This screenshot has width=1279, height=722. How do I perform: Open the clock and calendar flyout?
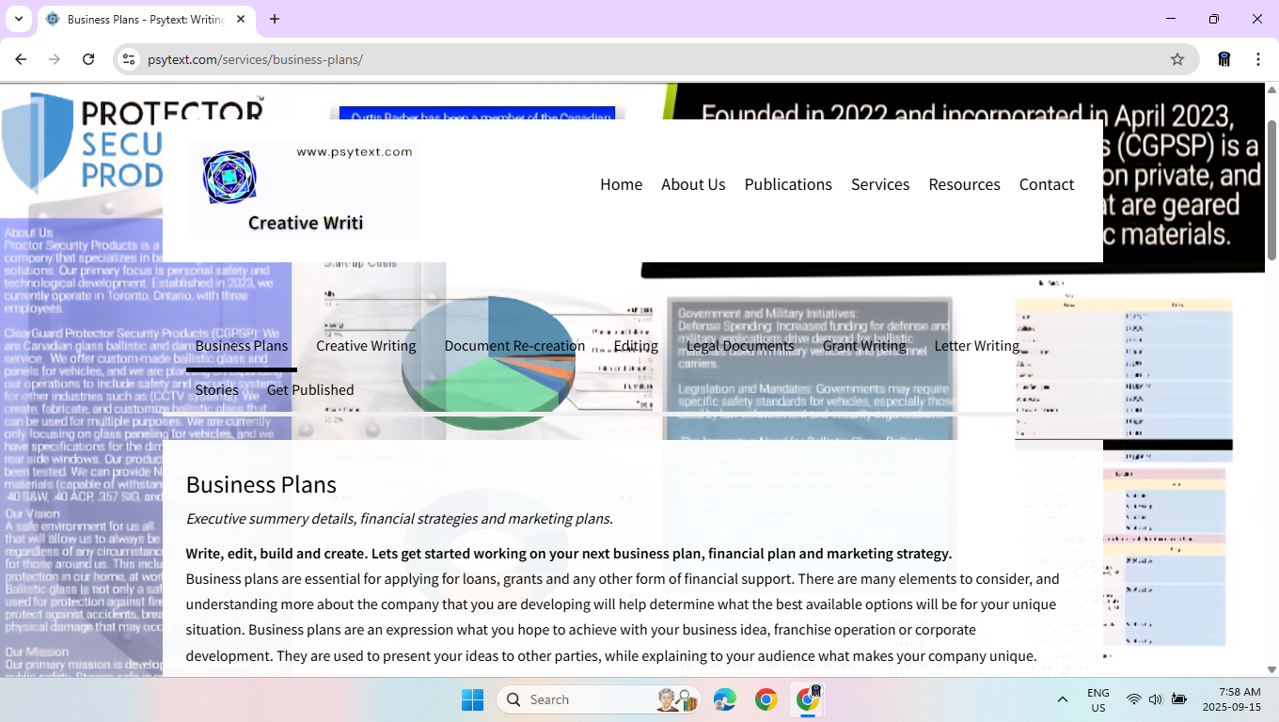click(1232, 700)
